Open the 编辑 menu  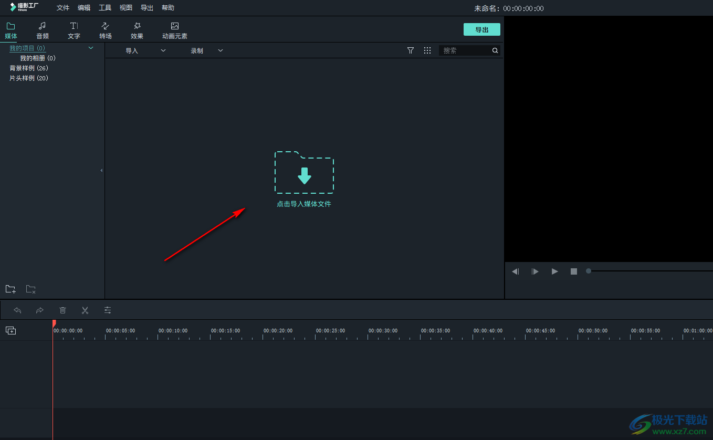[84, 8]
